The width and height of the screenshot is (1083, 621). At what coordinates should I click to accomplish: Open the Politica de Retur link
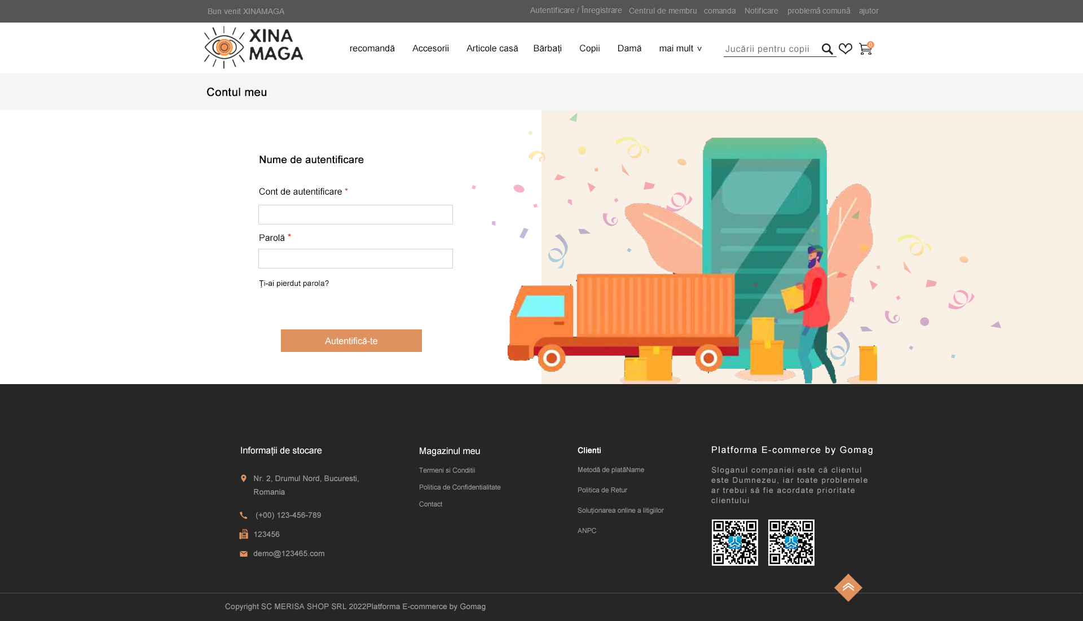coord(602,490)
